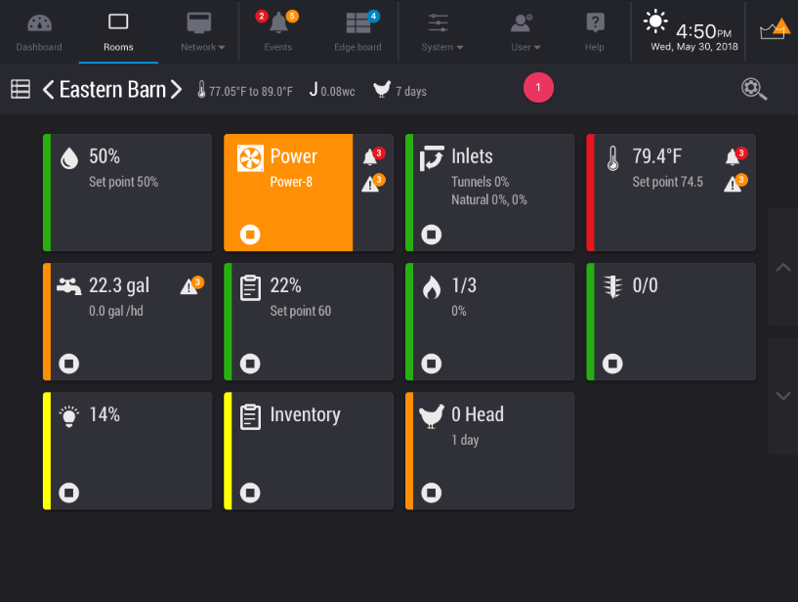This screenshot has height=602, width=798.
Task: Go to next room after Eastern Barn
Action: tap(176, 90)
